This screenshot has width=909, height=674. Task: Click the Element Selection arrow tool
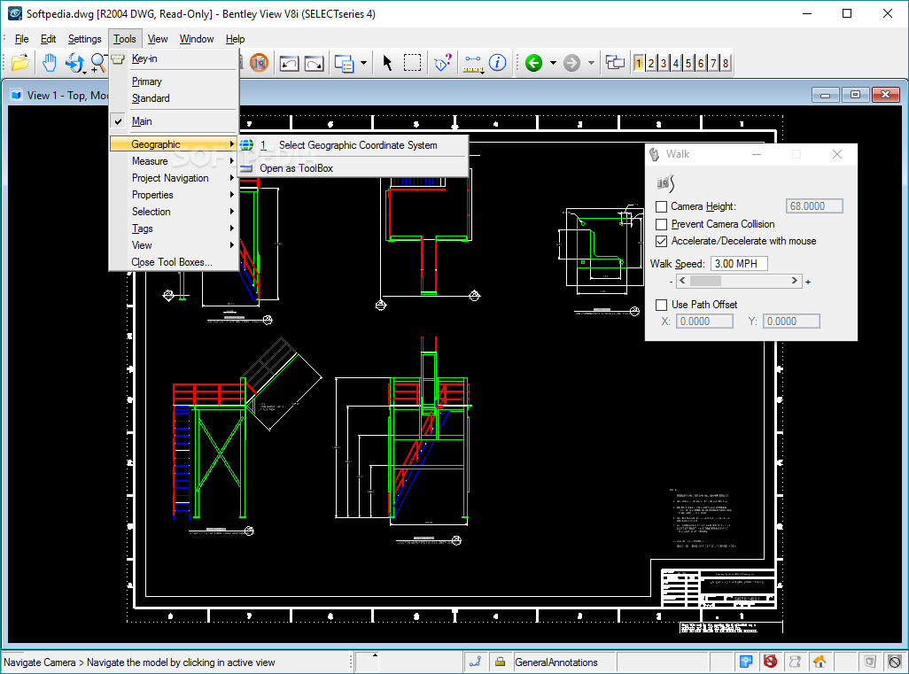[x=387, y=63]
